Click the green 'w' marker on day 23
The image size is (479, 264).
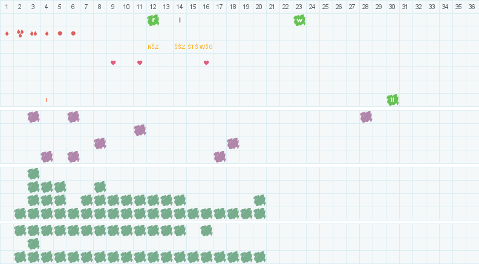click(x=299, y=20)
